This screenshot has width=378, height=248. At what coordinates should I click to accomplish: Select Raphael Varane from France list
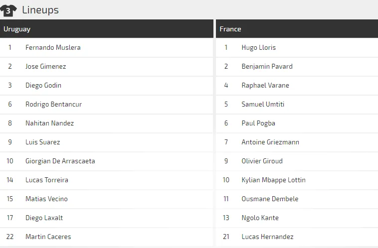[265, 86]
